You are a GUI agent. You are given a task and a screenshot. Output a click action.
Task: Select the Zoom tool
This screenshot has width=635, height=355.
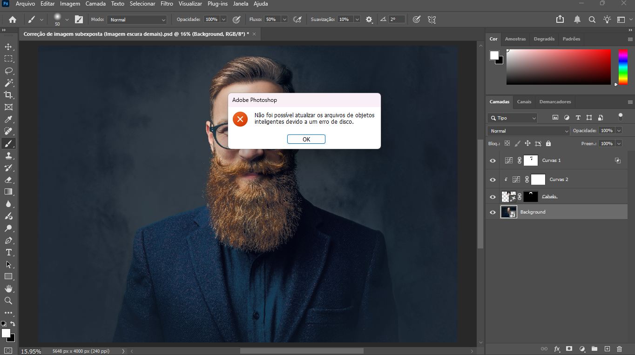point(8,301)
